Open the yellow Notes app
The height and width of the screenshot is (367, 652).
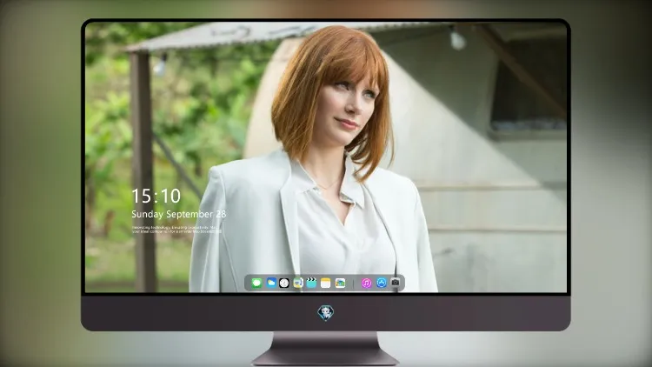click(x=326, y=283)
